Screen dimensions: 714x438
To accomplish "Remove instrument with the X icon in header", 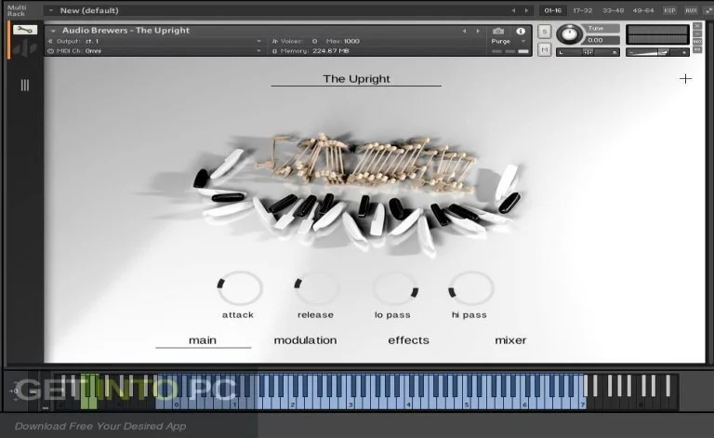I will (x=697, y=26).
